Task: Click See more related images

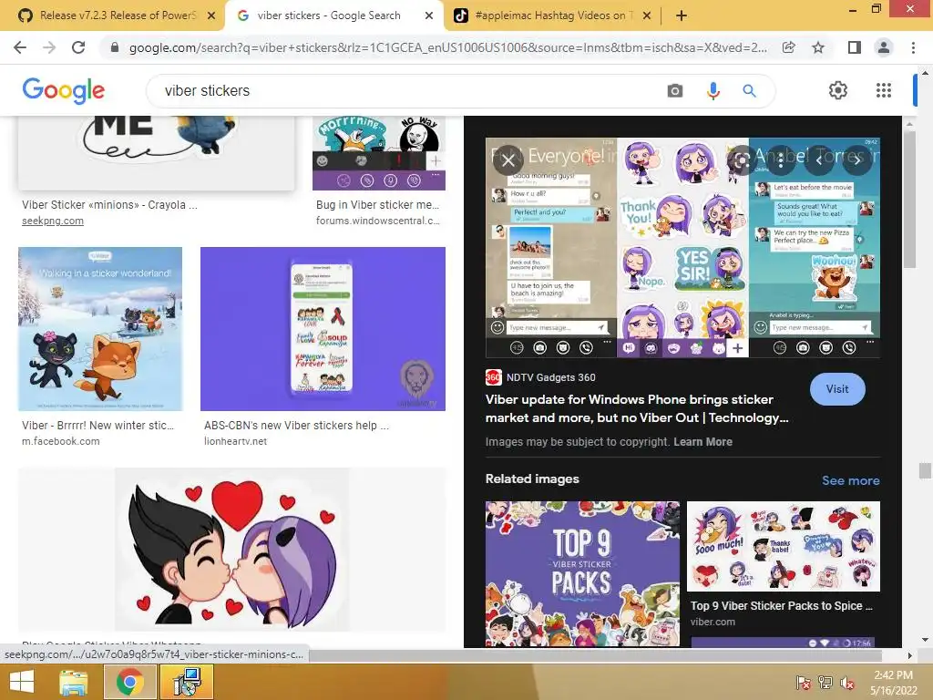Action: tap(850, 480)
